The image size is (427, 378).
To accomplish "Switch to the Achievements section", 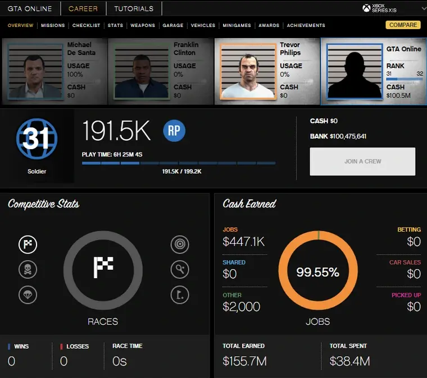I will pos(306,25).
